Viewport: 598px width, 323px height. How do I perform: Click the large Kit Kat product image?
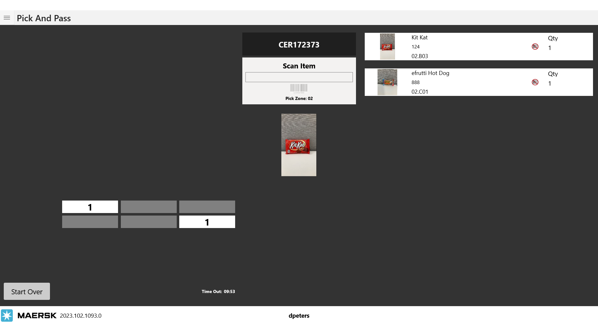click(299, 145)
